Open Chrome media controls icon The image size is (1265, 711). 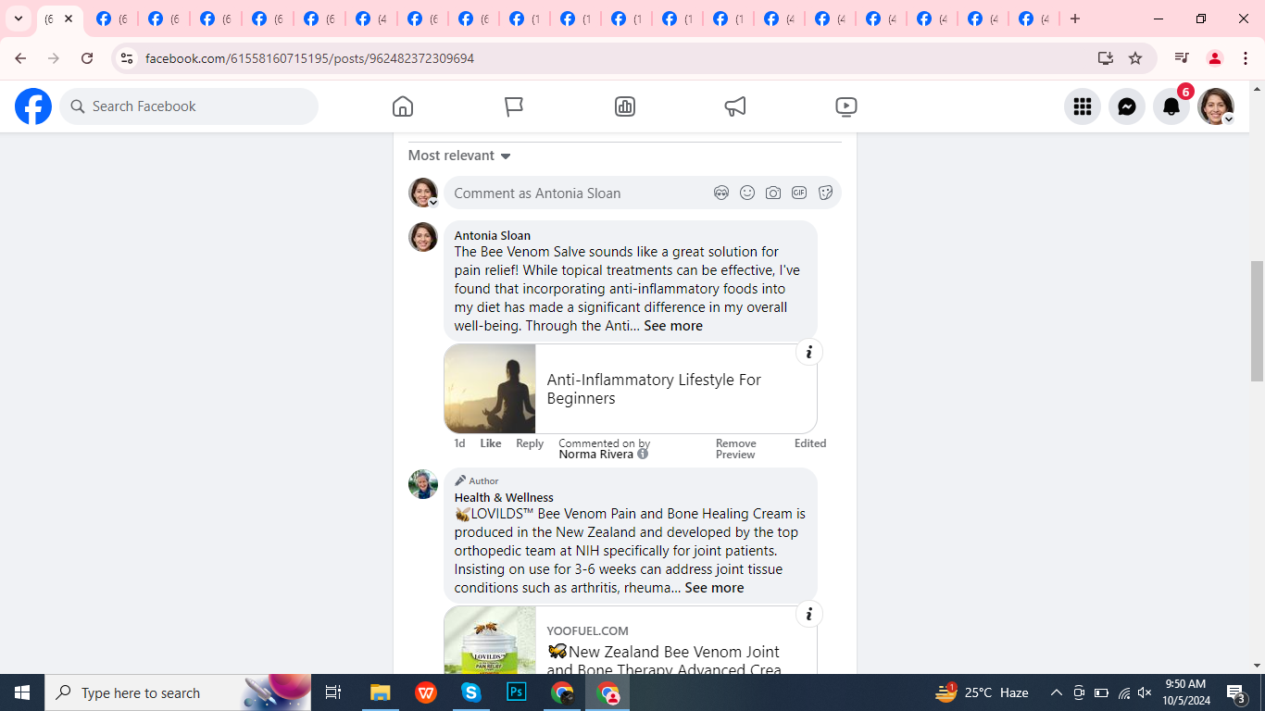(1182, 58)
